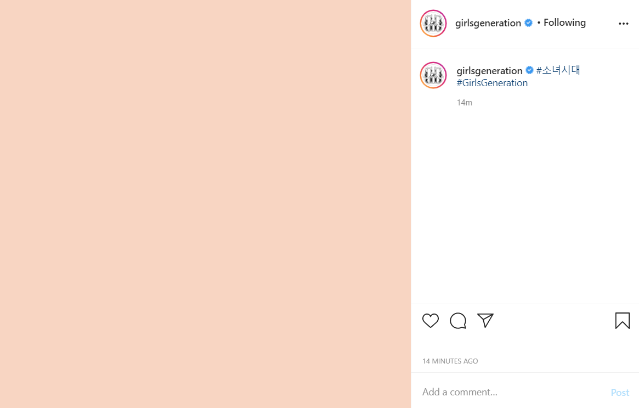Image resolution: width=639 pixels, height=408 pixels.
Task: Open the #소녀시대 hashtag
Action: (x=558, y=70)
